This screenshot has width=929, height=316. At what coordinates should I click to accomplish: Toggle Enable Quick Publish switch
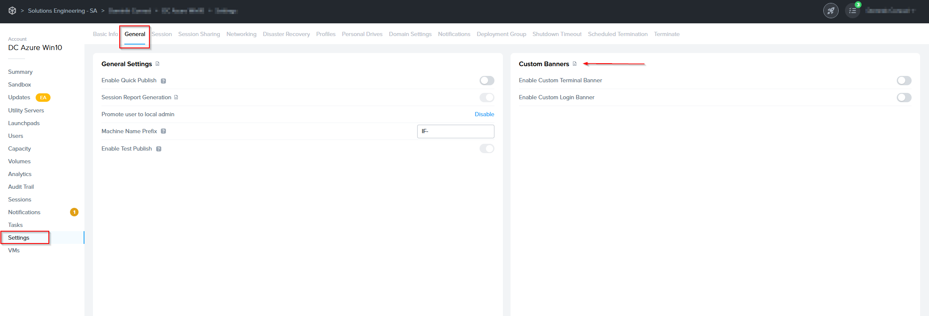[x=486, y=81]
